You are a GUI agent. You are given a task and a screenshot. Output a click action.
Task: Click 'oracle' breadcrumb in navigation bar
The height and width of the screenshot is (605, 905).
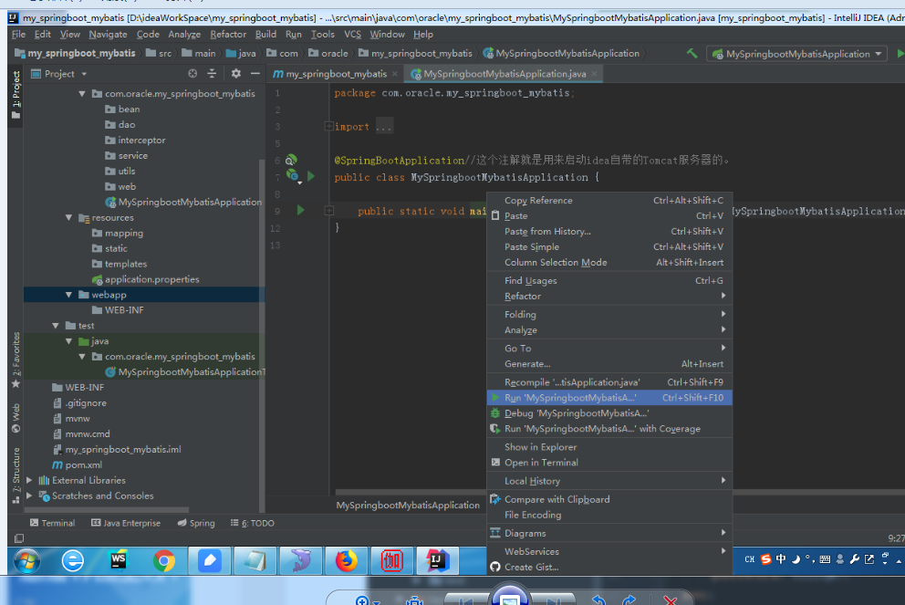tap(328, 53)
